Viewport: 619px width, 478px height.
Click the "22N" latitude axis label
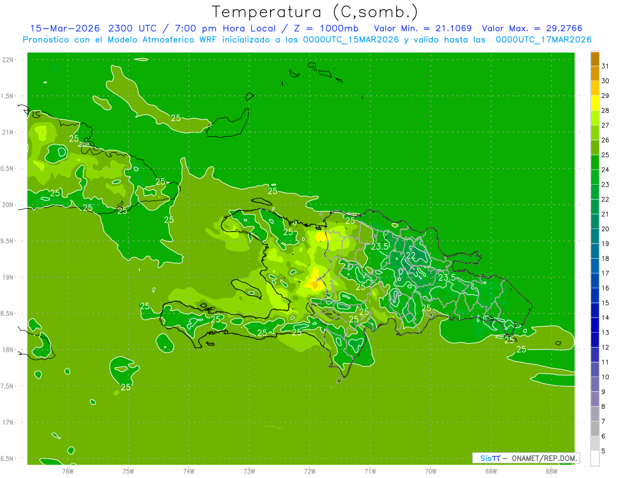click(x=8, y=60)
